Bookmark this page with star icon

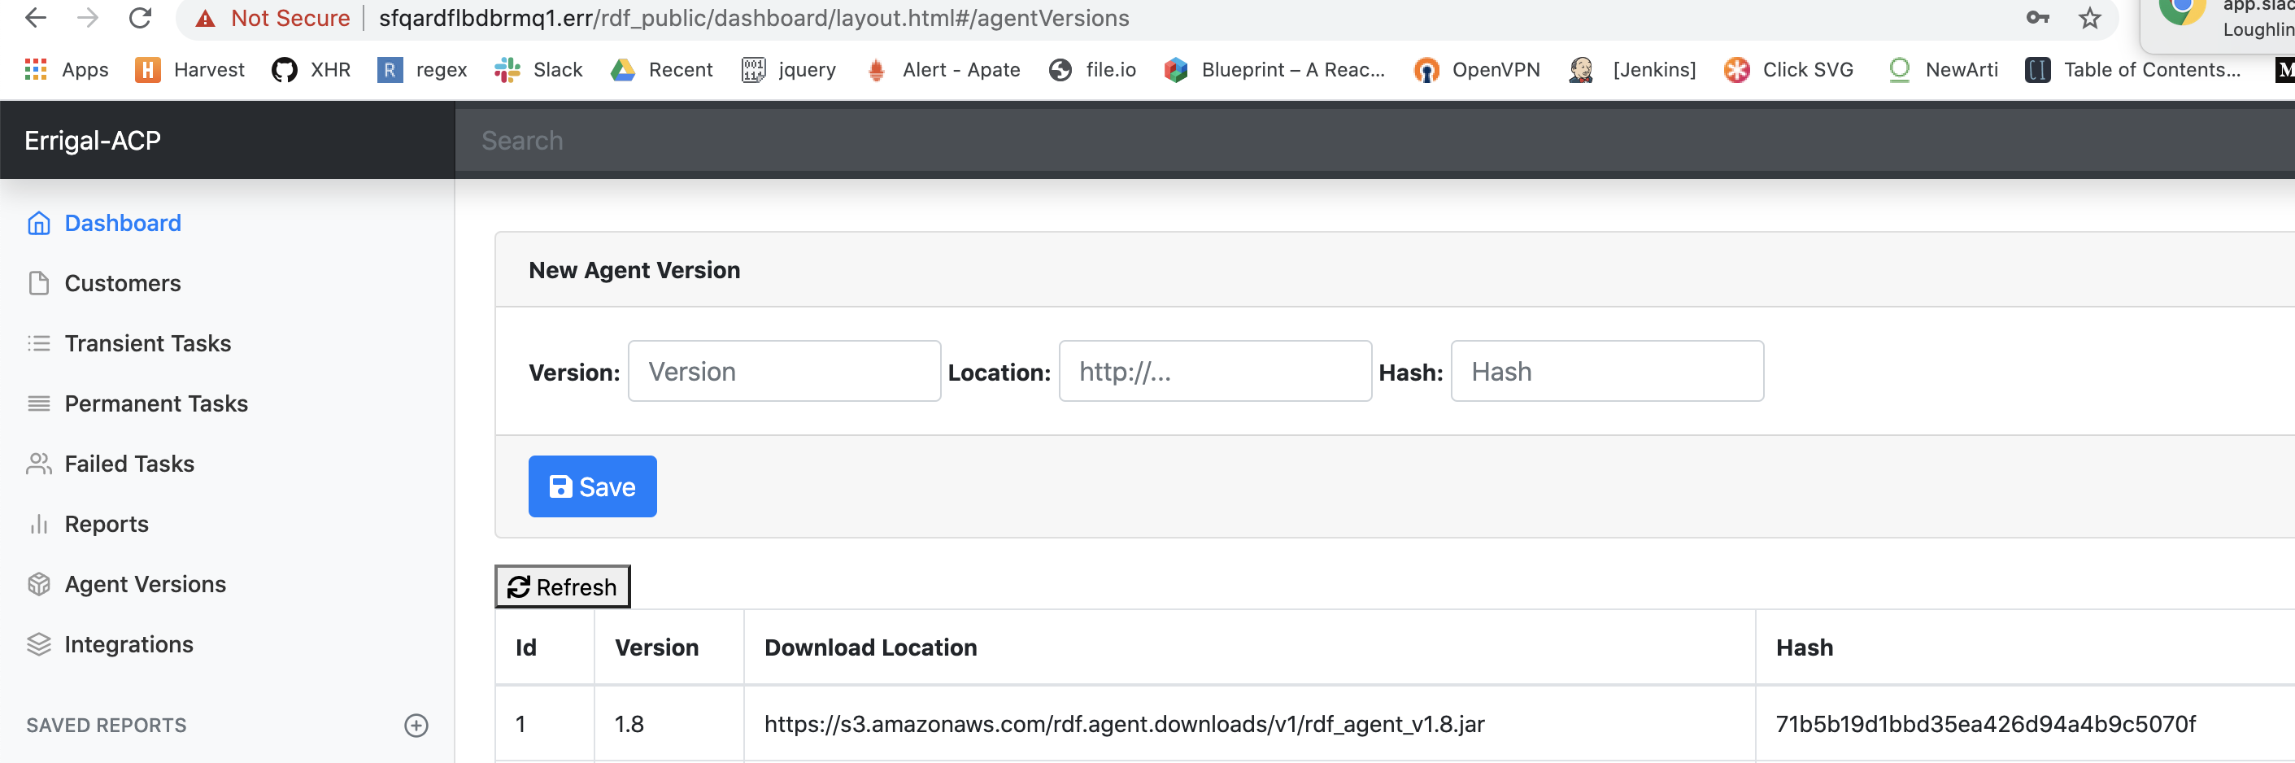pyautogui.click(x=2089, y=18)
